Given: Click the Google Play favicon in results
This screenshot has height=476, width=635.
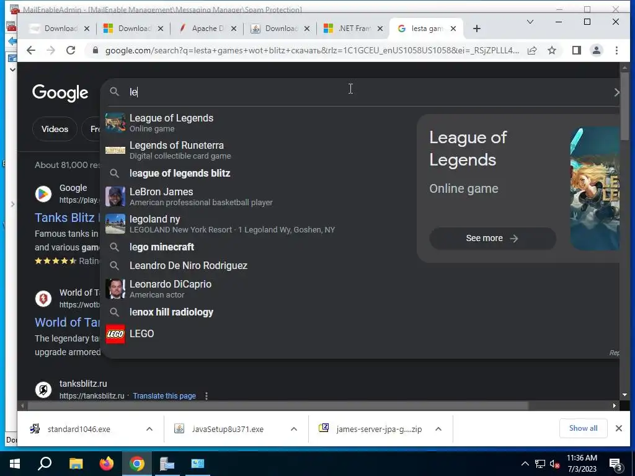Looking at the screenshot, I should [43, 194].
